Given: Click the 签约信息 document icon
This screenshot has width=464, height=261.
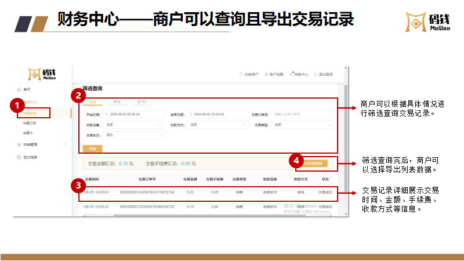Looking at the screenshot, I should [x=19, y=157].
